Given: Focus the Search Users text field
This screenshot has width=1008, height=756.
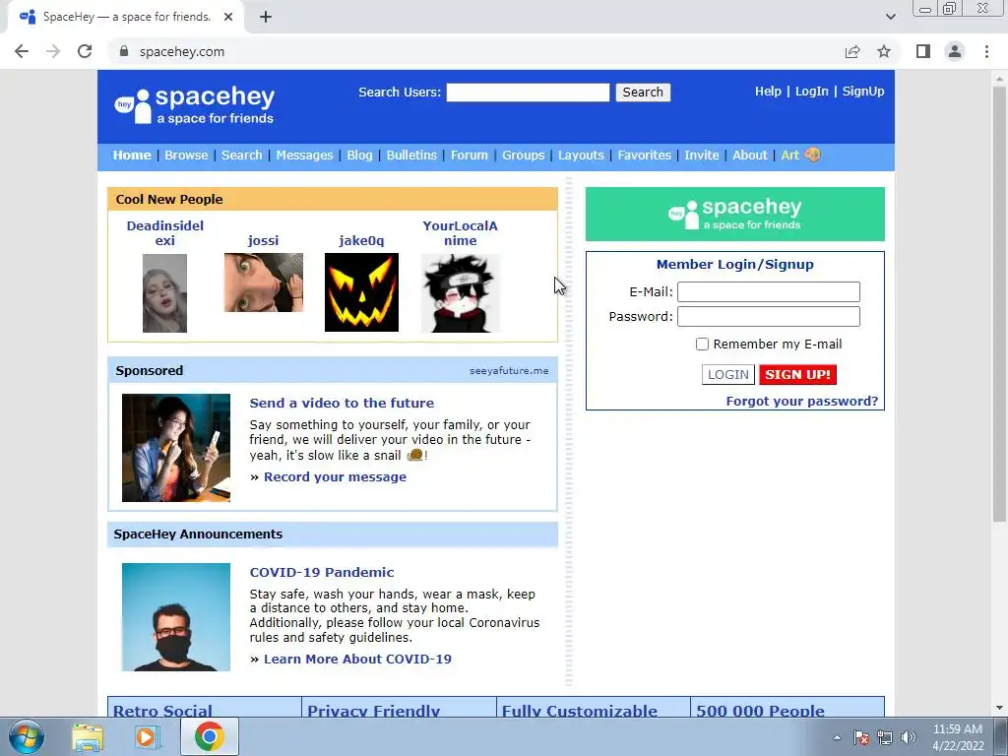Looking at the screenshot, I should click(x=528, y=92).
